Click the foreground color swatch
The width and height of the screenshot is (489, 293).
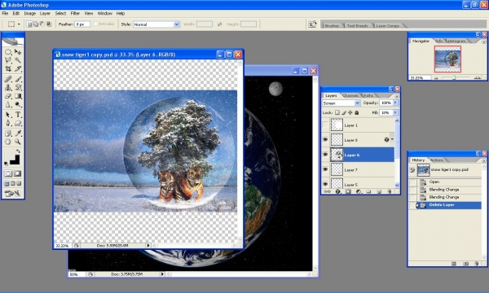[9, 155]
